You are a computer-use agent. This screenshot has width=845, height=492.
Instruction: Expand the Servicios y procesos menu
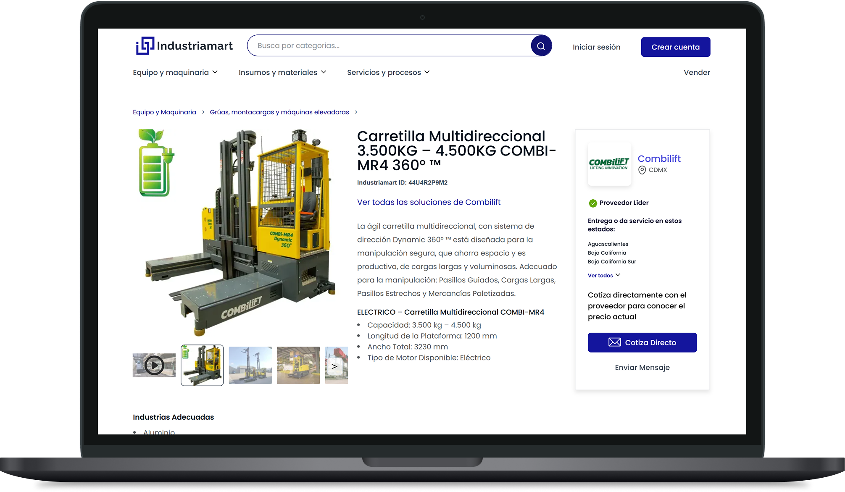tap(388, 72)
